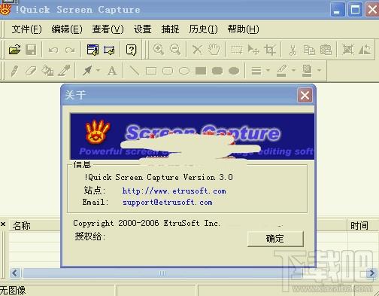Click the delete X toolbar icon
This screenshot has width=379, height=296.
point(197,50)
